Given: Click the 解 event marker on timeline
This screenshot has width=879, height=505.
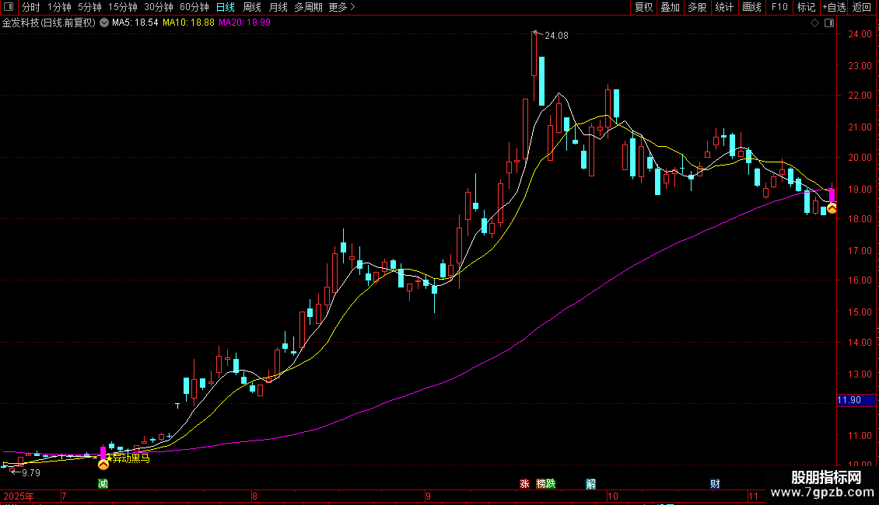Looking at the screenshot, I should tap(591, 484).
